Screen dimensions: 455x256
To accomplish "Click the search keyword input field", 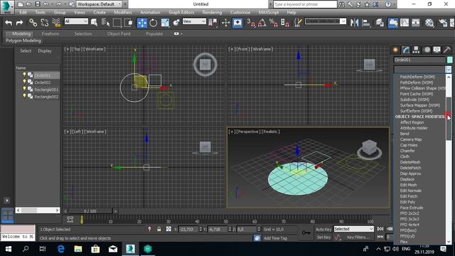I will point(305,4).
